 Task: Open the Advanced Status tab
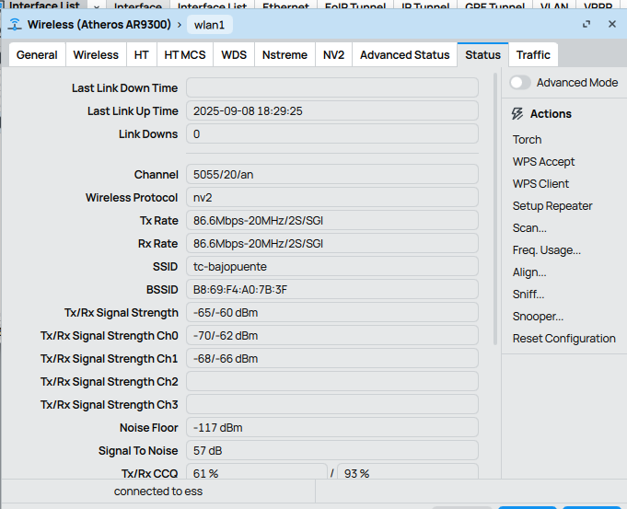click(x=404, y=55)
